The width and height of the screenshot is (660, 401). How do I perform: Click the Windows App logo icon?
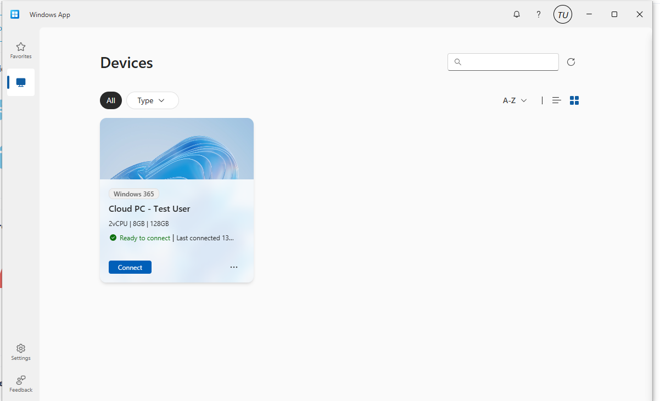15,14
